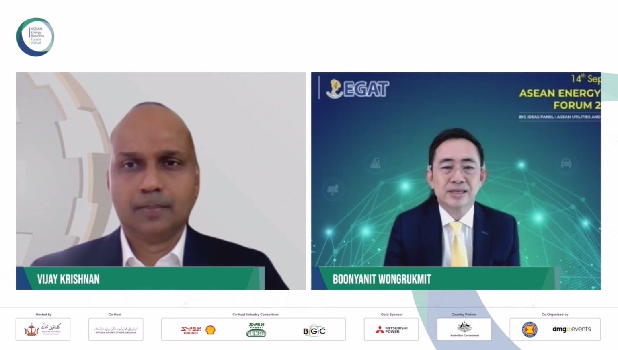Screen dimensions: 618x350
Task: Click the Vijay Krishnan name banner
Action: [x=140, y=278]
